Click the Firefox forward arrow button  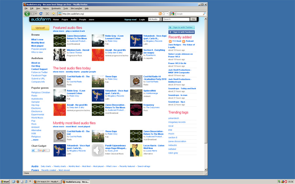pyautogui.click(x=32, y=14)
